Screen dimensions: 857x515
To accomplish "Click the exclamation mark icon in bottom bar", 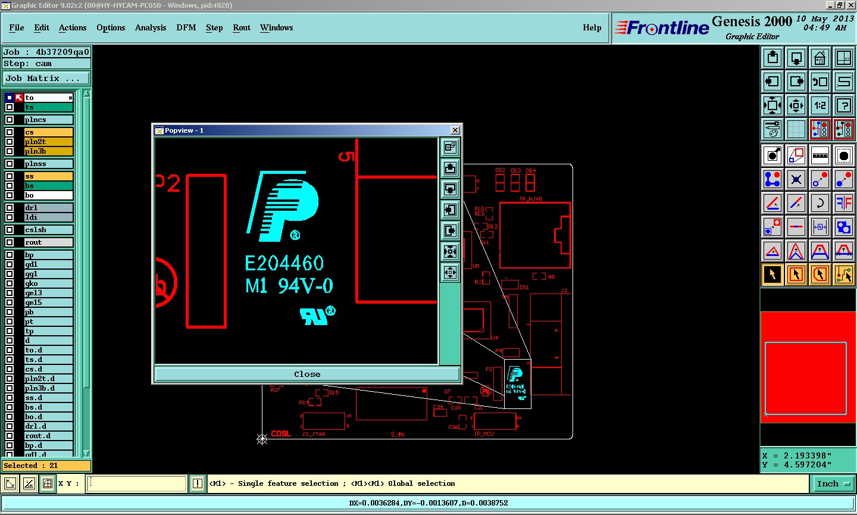I will pos(198,483).
